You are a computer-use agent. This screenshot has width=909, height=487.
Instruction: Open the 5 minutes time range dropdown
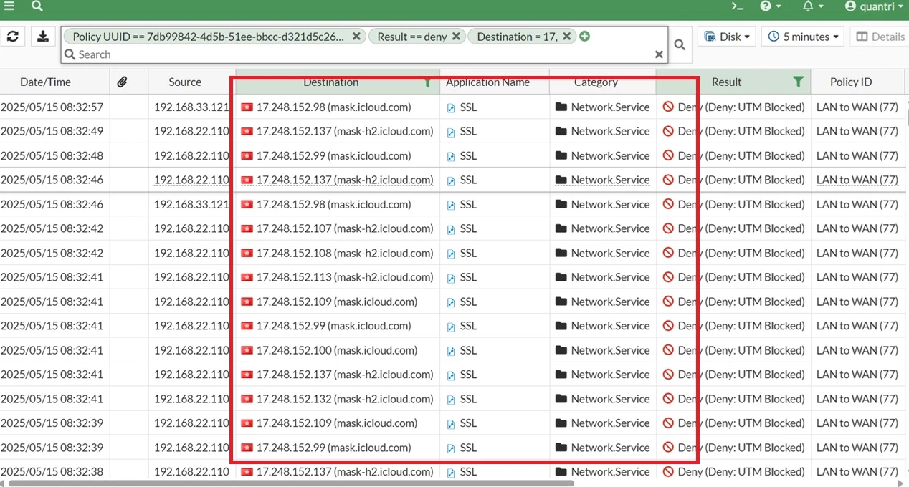coord(803,37)
